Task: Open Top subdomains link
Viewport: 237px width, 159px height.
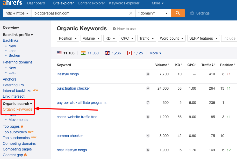Action: coord(16,138)
